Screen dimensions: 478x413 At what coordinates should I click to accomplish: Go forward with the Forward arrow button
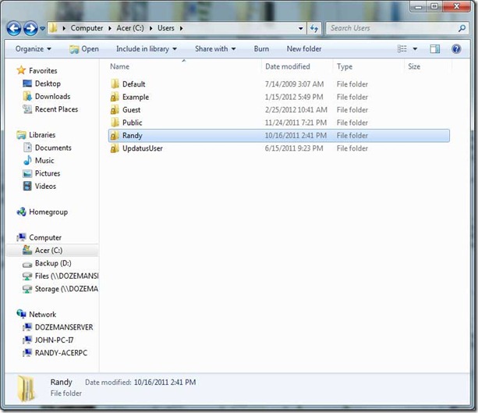[30, 29]
